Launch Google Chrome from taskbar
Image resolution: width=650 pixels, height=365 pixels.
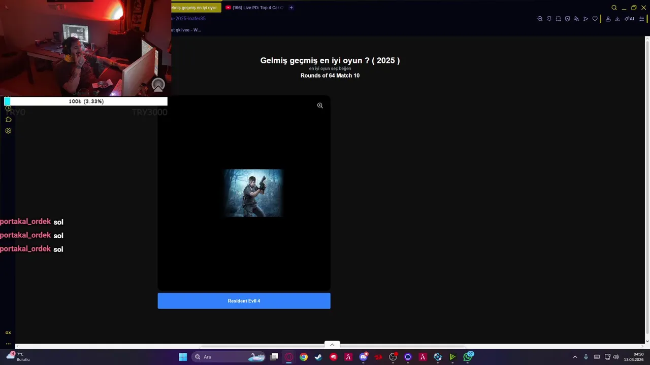(x=303, y=357)
